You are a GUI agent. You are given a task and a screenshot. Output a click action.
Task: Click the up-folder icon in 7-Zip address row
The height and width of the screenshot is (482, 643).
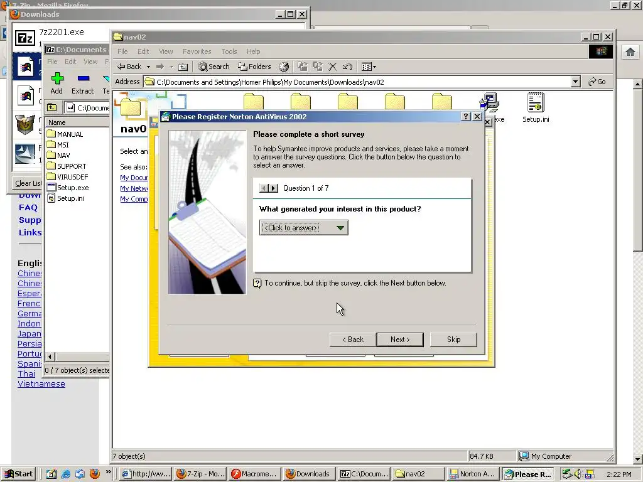pos(51,107)
